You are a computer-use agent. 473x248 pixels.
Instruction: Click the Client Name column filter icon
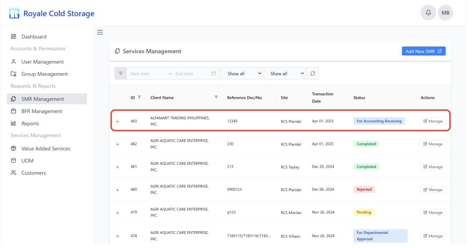pyautogui.click(x=216, y=97)
